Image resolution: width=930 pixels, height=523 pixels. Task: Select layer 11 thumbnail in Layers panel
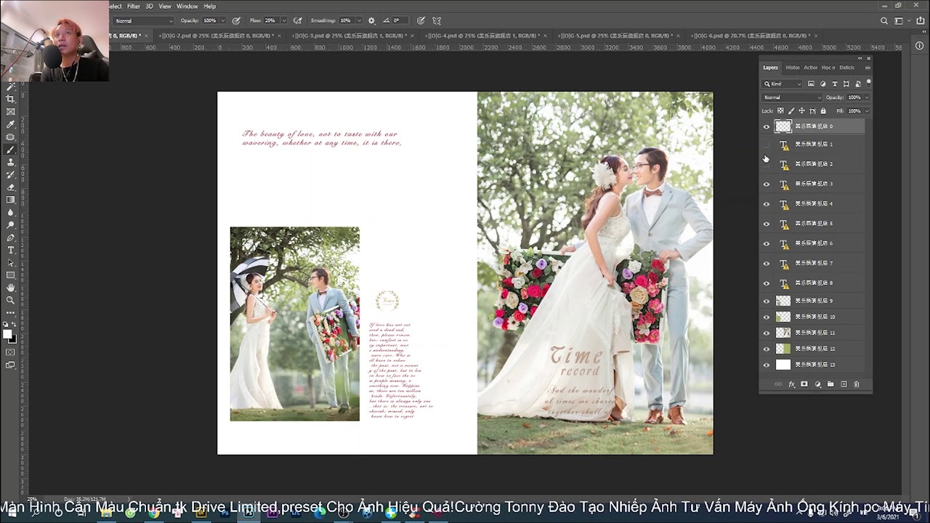point(783,333)
